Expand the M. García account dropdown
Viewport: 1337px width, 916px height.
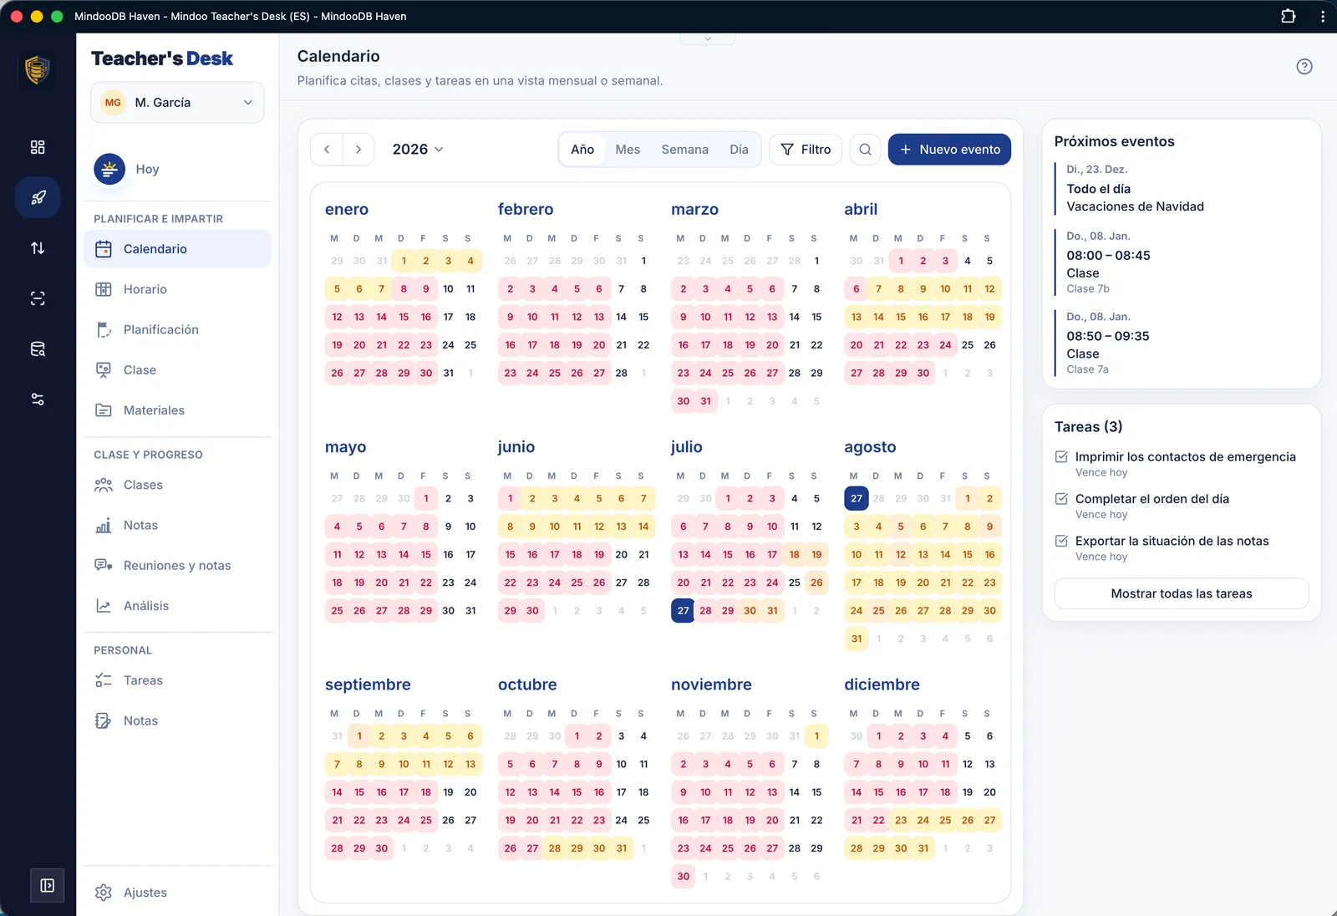(x=177, y=102)
